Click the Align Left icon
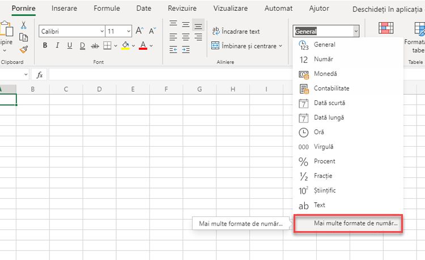Image resolution: width=425 pixels, height=260 pixels. click(x=173, y=37)
